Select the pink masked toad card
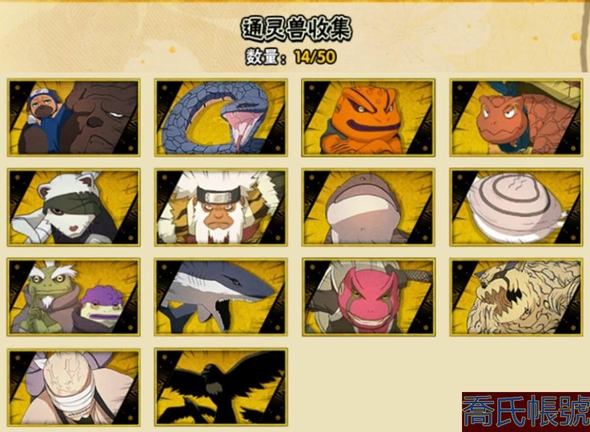The image size is (590, 432). tap(368, 297)
